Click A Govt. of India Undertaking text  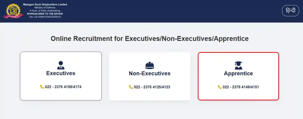point(45,11)
